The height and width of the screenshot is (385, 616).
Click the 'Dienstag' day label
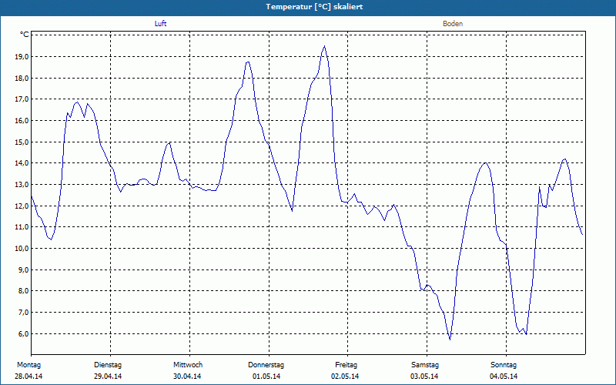click(x=108, y=365)
